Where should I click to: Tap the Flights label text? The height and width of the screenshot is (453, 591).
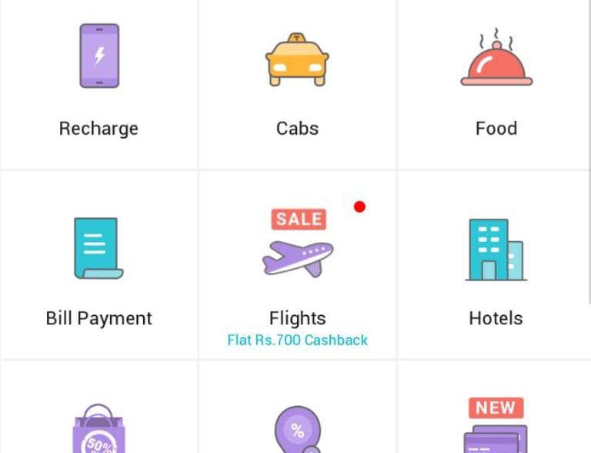297,318
